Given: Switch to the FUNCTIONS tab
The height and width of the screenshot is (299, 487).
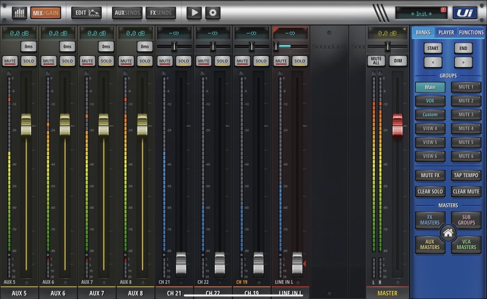Looking at the screenshot, I should [471, 32].
